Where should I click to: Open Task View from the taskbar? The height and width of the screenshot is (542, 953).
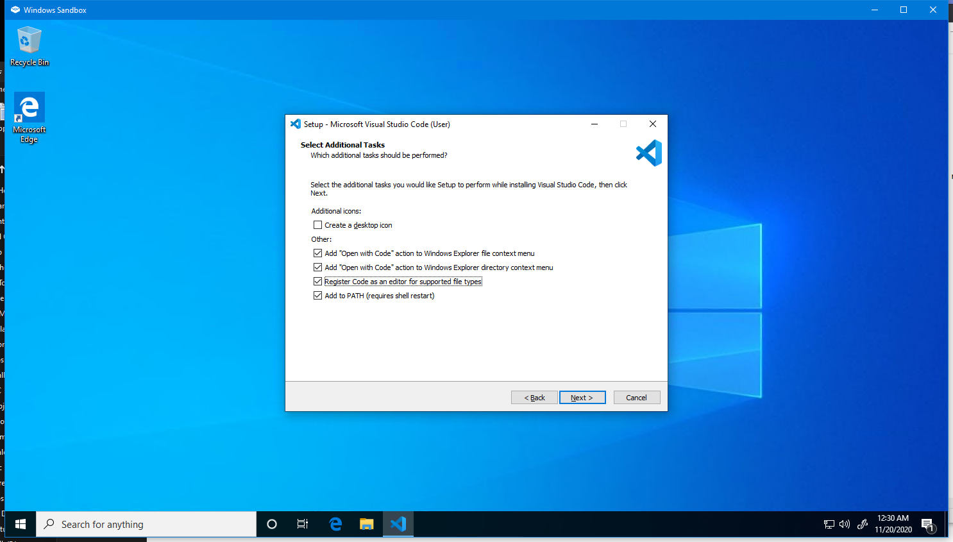(x=303, y=524)
